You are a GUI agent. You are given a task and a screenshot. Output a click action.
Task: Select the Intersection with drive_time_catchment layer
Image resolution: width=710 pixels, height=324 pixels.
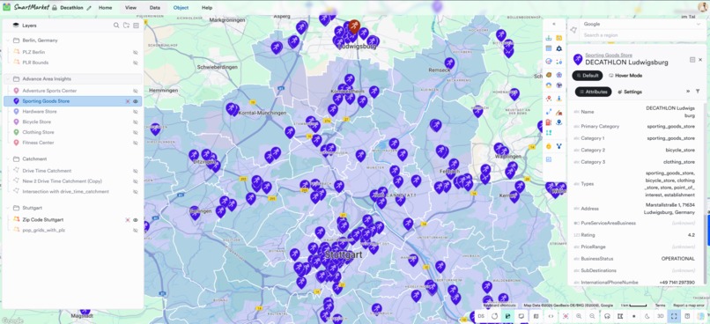(x=66, y=191)
